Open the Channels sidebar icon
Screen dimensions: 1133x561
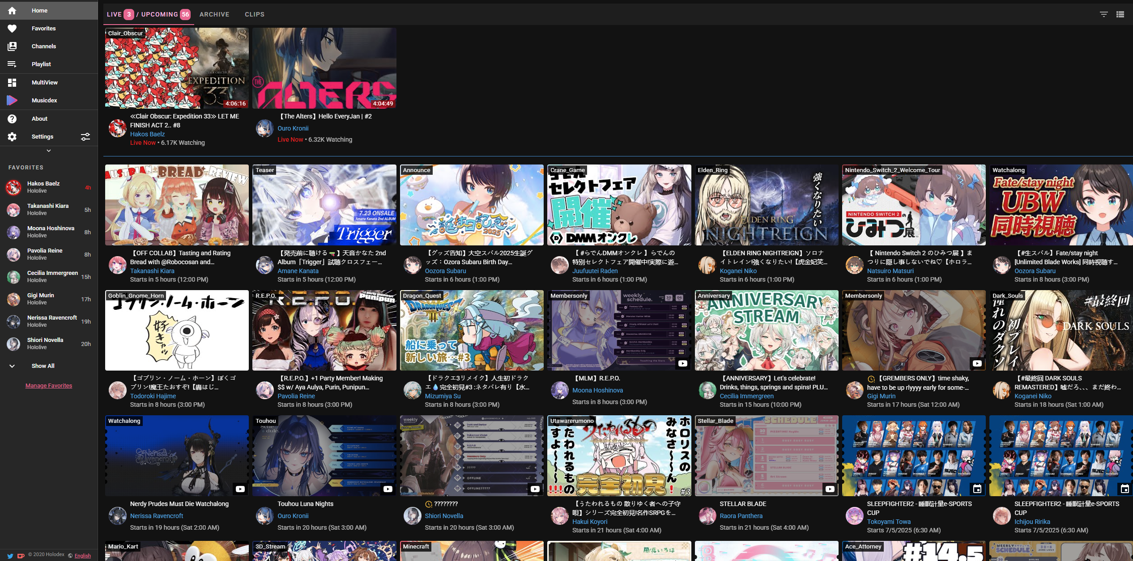12,46
